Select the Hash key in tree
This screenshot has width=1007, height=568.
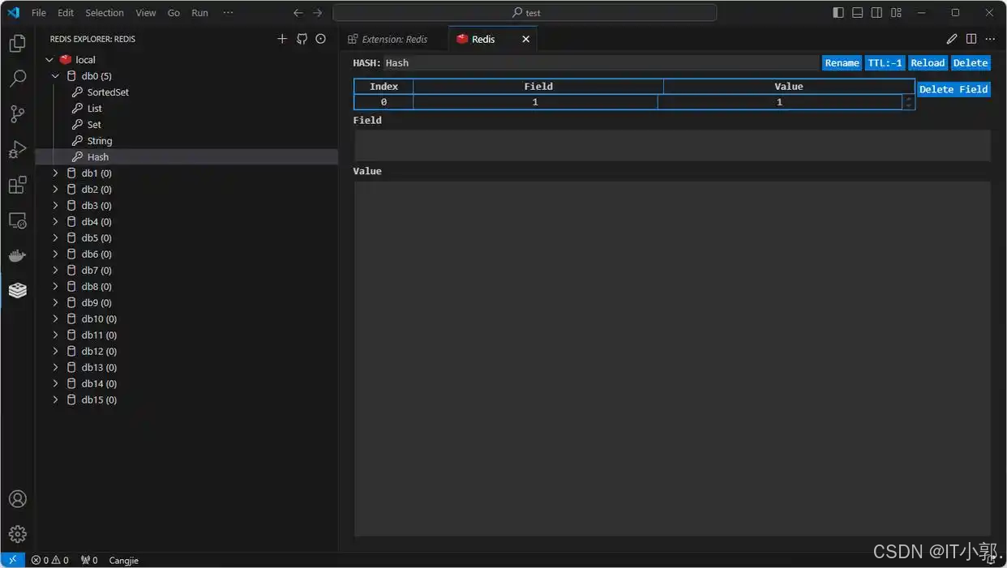98,157
